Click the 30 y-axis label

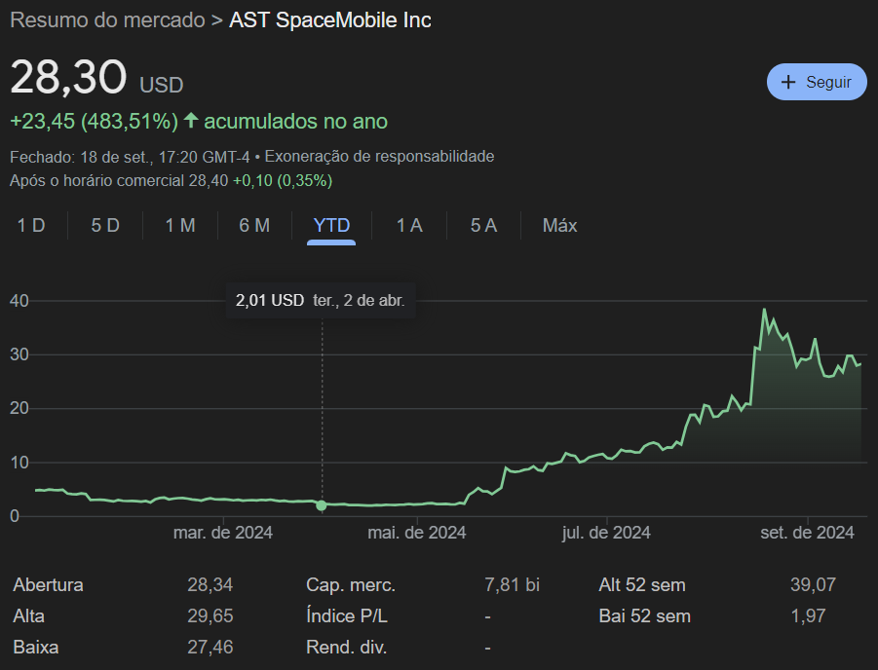19,354
